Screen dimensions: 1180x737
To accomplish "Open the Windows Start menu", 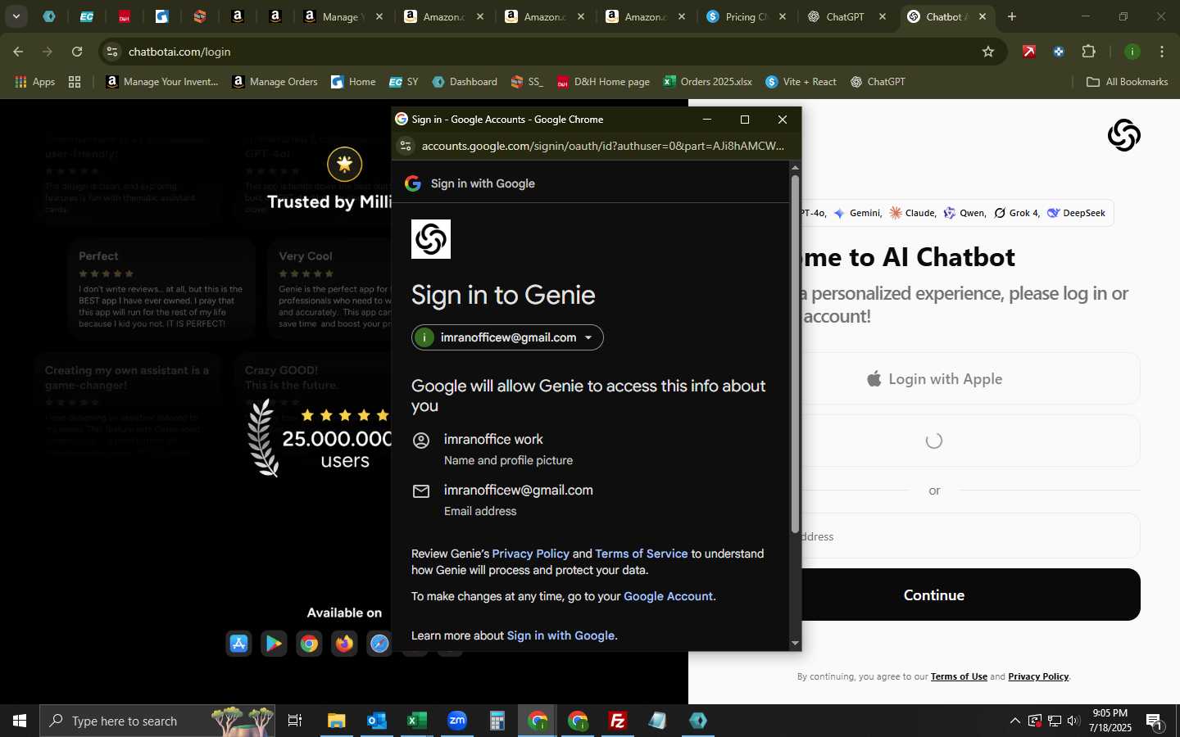I will (x=20, y=721).
